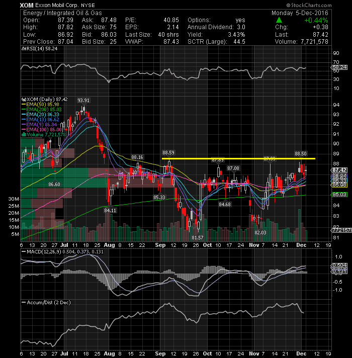Click the purple EMA(9) legend entry
The image size is (352, 358).
point(39,124)
